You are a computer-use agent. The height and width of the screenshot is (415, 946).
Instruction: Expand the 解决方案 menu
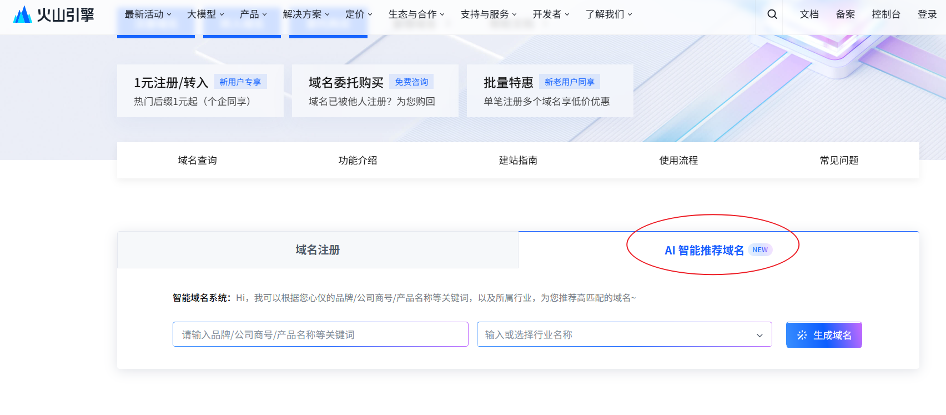(306, 14)
